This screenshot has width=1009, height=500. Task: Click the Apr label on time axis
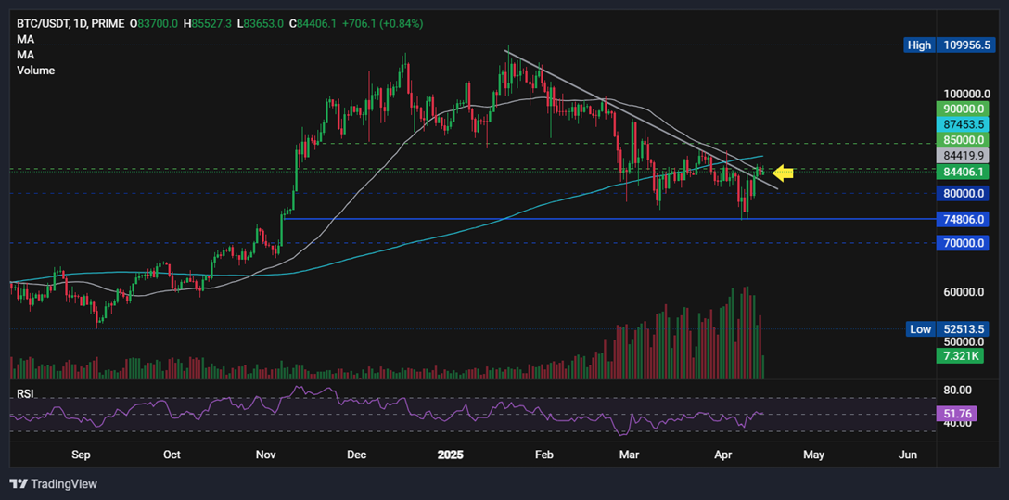(x=723, y=455)
